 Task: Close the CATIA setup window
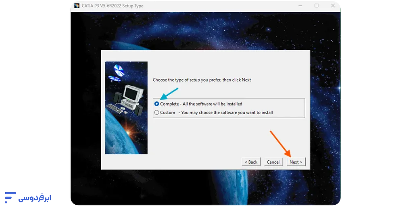tap(333, 6)
